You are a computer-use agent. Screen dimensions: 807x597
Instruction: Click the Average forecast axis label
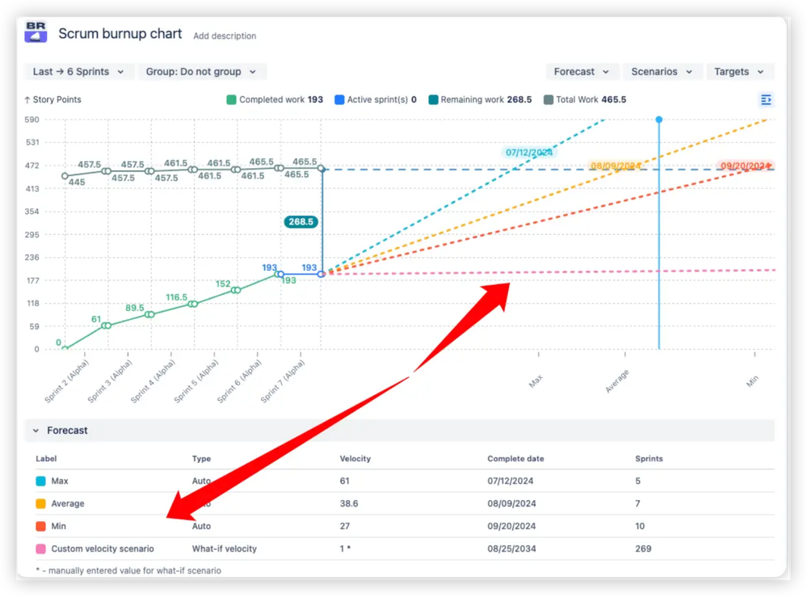point(617,381)
